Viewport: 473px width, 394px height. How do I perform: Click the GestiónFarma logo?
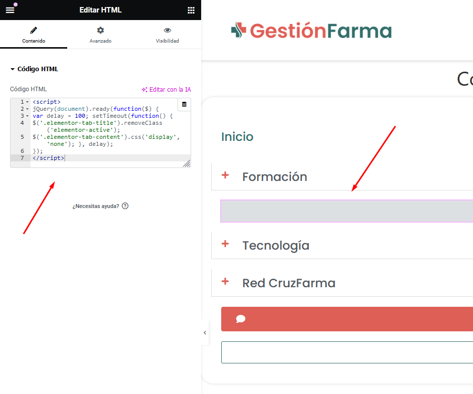click(x=311, y=31)
